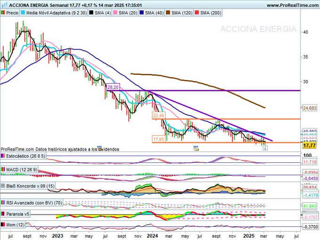Open RSI Avanzado (con BV) (70) label
The width and height of the screenshot is (320, 240).
tap(34, 203)
